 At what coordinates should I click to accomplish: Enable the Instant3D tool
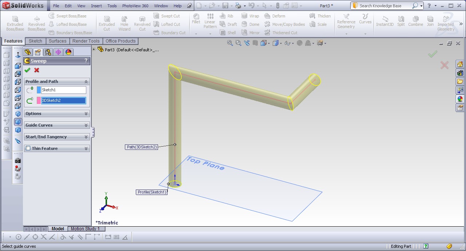point(384,22)
